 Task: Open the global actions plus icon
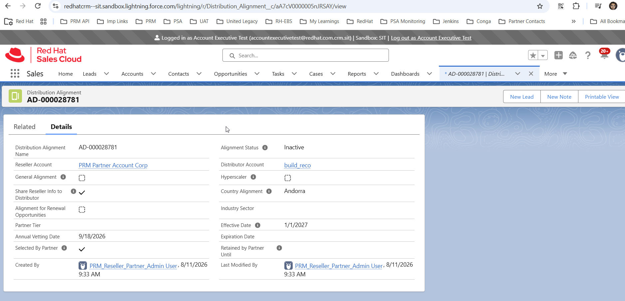click(x=558, y=55)
